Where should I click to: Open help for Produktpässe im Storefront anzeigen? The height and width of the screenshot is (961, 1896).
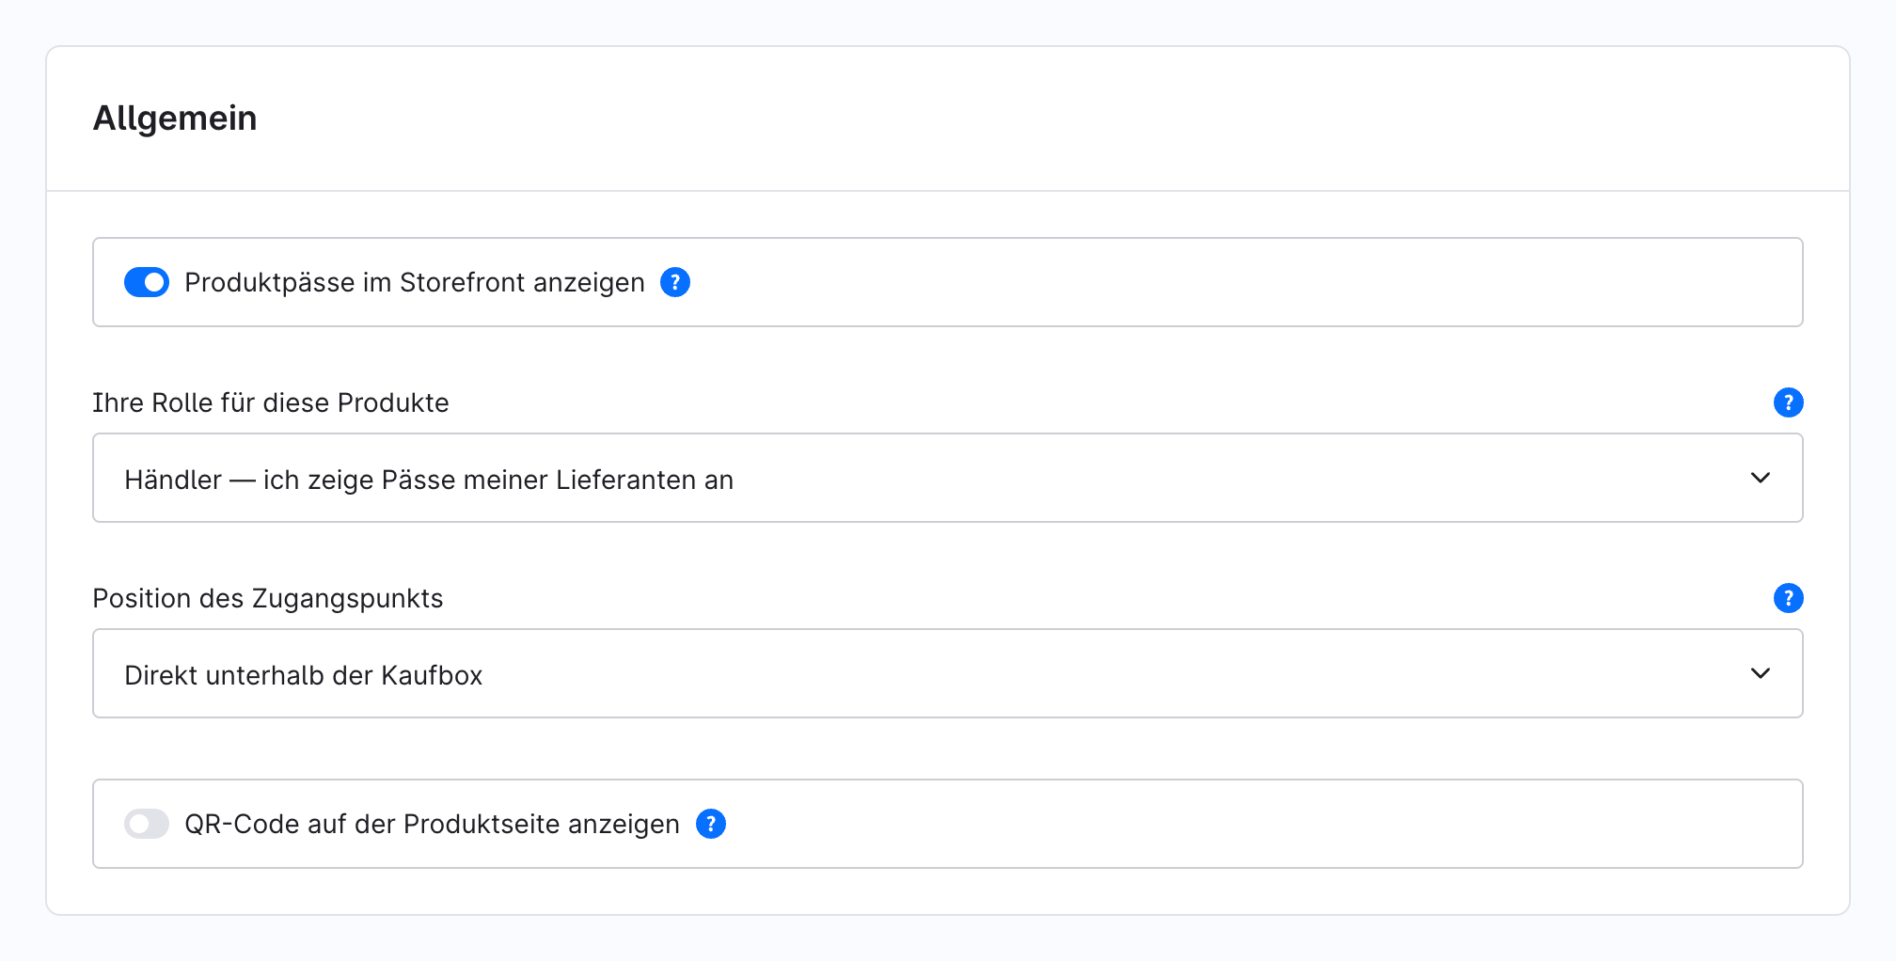tap(675, 282)
